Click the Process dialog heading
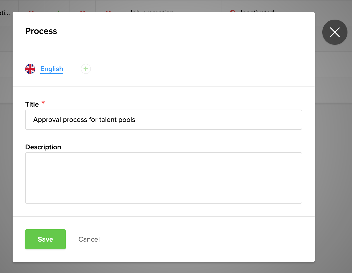The height and width of the screenshot is (273, 352). point(41,31)
